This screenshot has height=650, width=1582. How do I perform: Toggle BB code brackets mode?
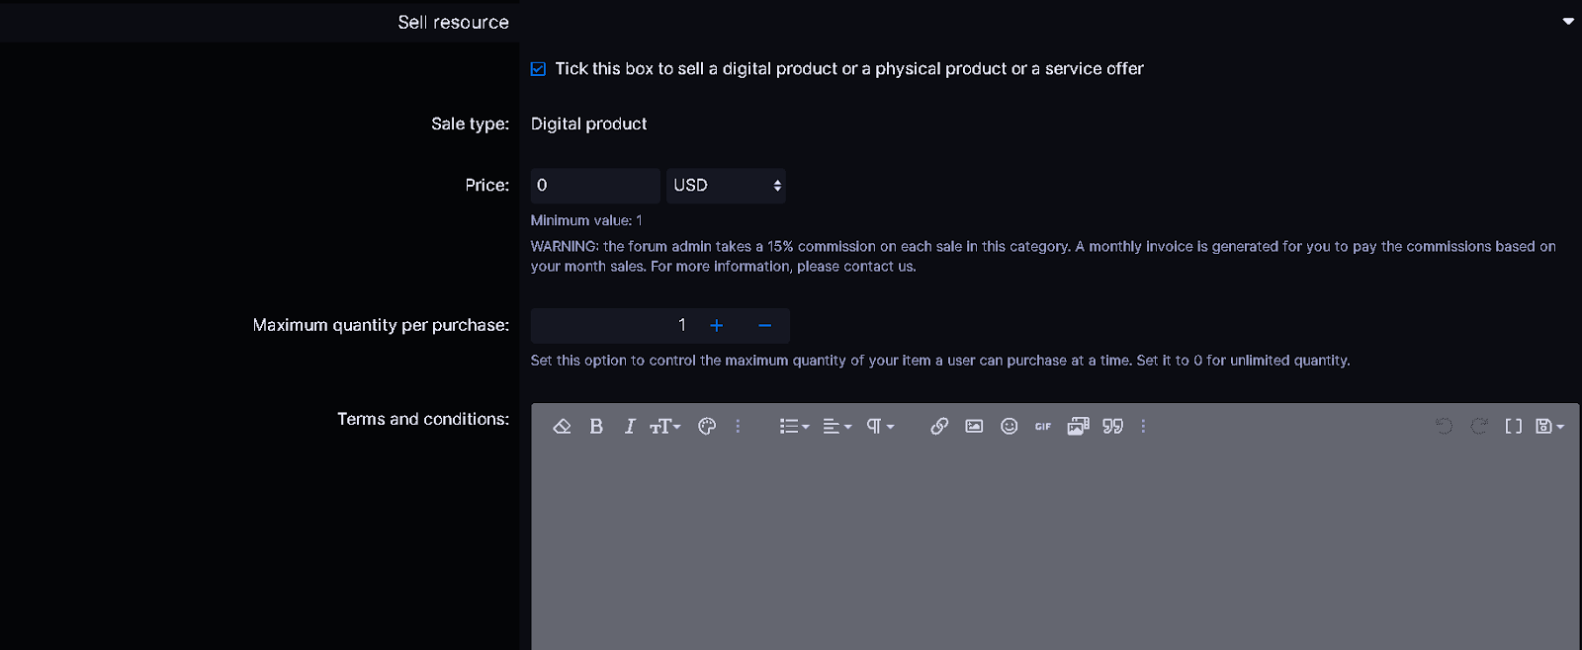(1513, 427)
